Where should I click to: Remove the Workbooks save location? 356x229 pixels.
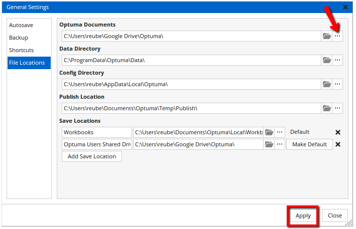338,132
